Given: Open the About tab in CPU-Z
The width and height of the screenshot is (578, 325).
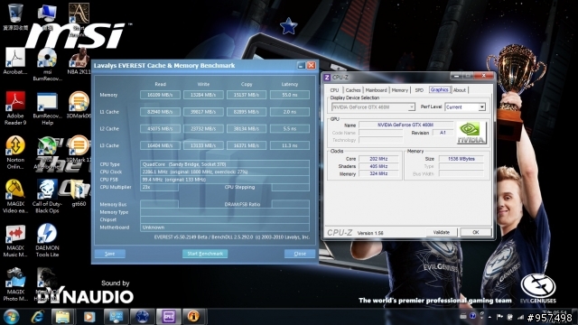Looking at the screenshot, I should [460, 90].
